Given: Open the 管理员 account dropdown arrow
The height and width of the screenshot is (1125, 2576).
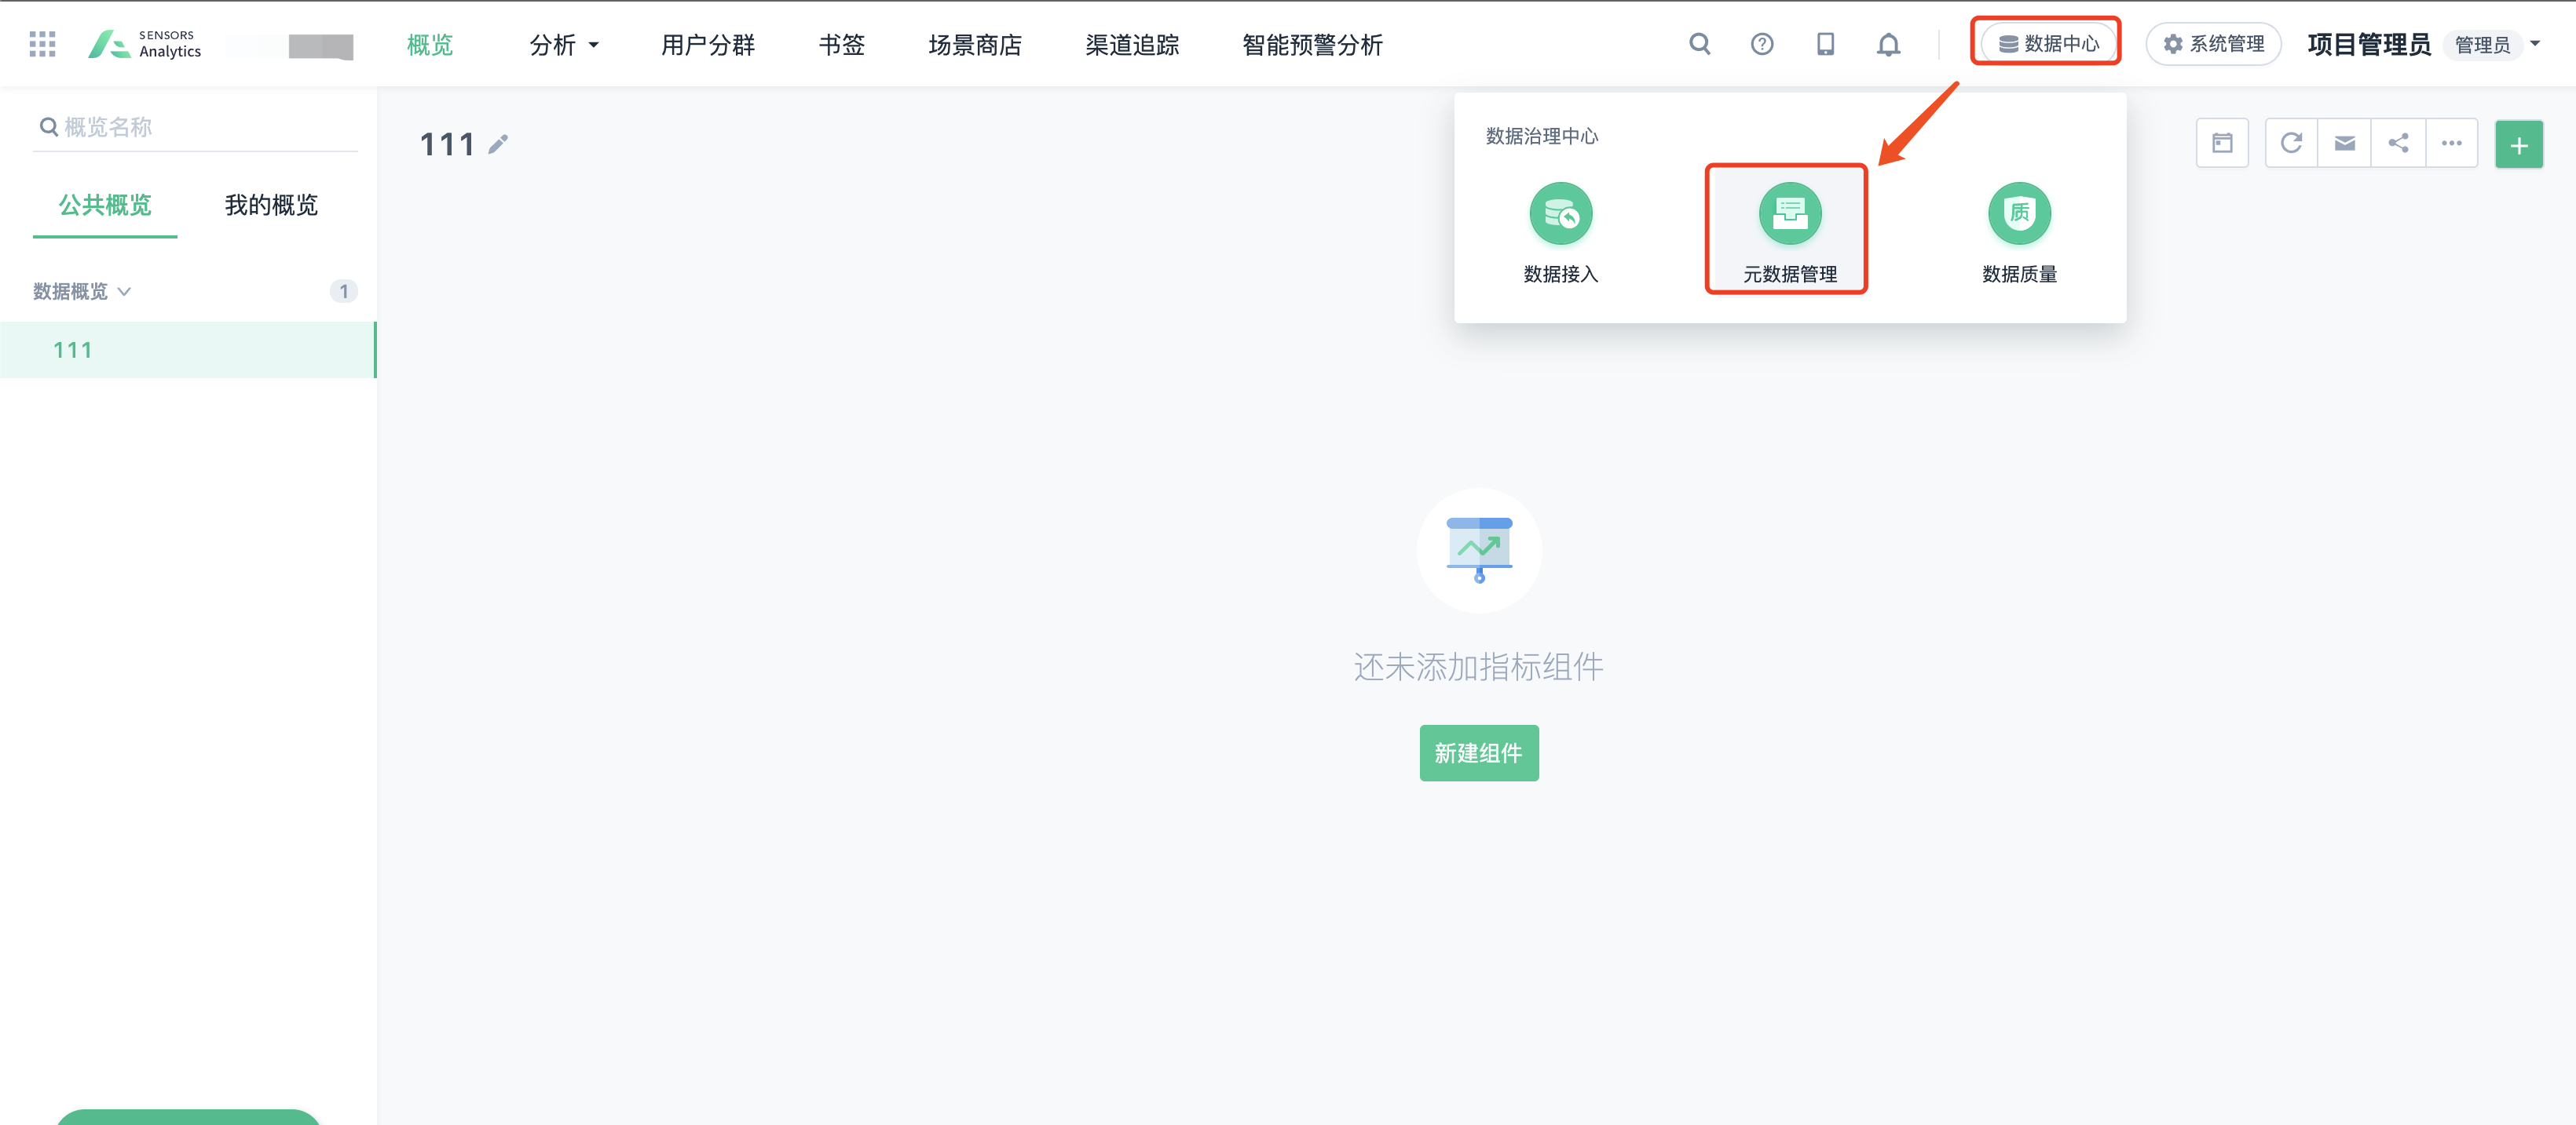Looking at the screenshot, I should tap(2534, 44).
